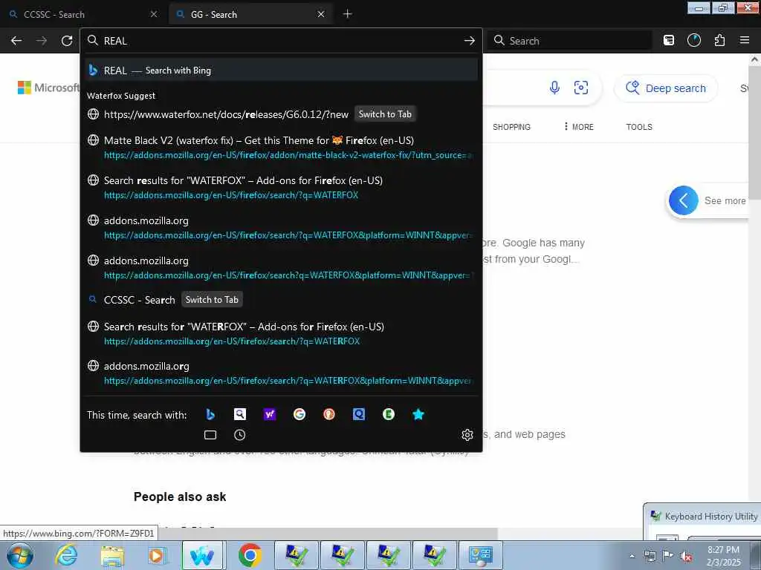Click muted volume icon in system tray

(x=686, y=556)
